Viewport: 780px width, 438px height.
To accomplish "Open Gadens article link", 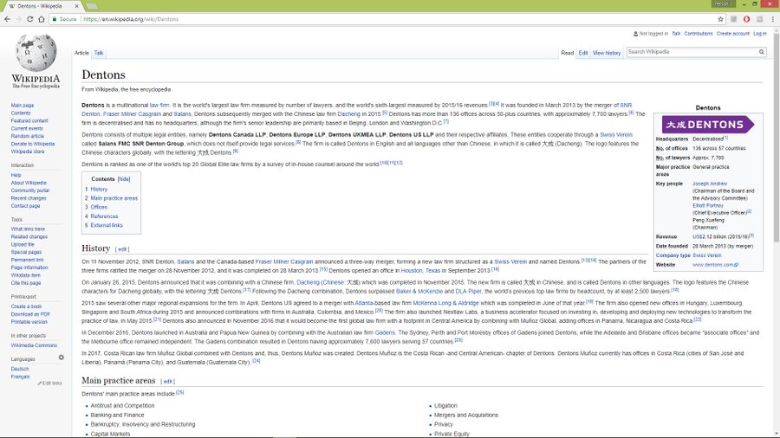I will pos(385,332).
